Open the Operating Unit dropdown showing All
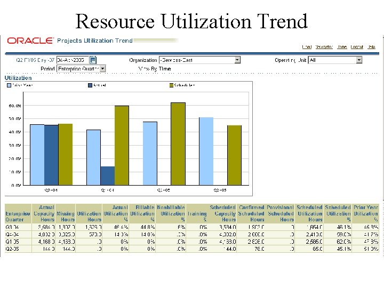The height and width of the screenshot is (288, 384). click(x=335, y=60)
